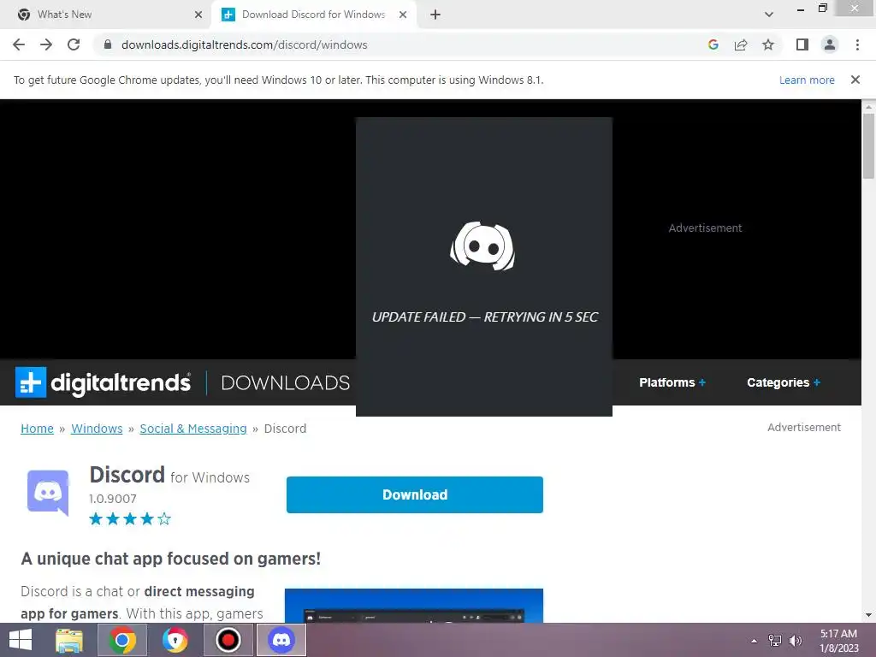
Task: Open the keyhole browser taskbar icon
Action: [x=175, y=640]
